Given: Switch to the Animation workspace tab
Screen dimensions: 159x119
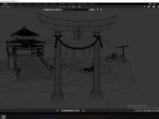Looking at the screenshot, I should click(54, 4).
